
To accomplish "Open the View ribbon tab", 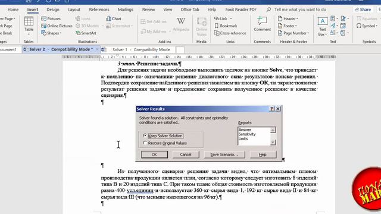I will coord(168,10).
